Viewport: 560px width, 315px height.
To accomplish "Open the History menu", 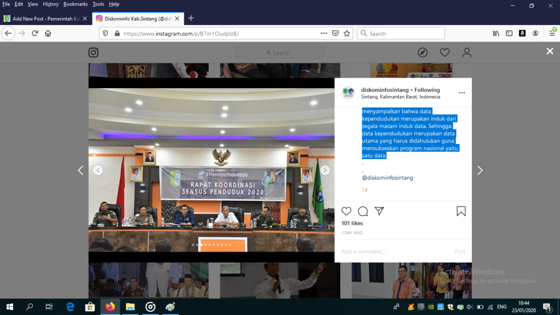I will click(50, 4).
